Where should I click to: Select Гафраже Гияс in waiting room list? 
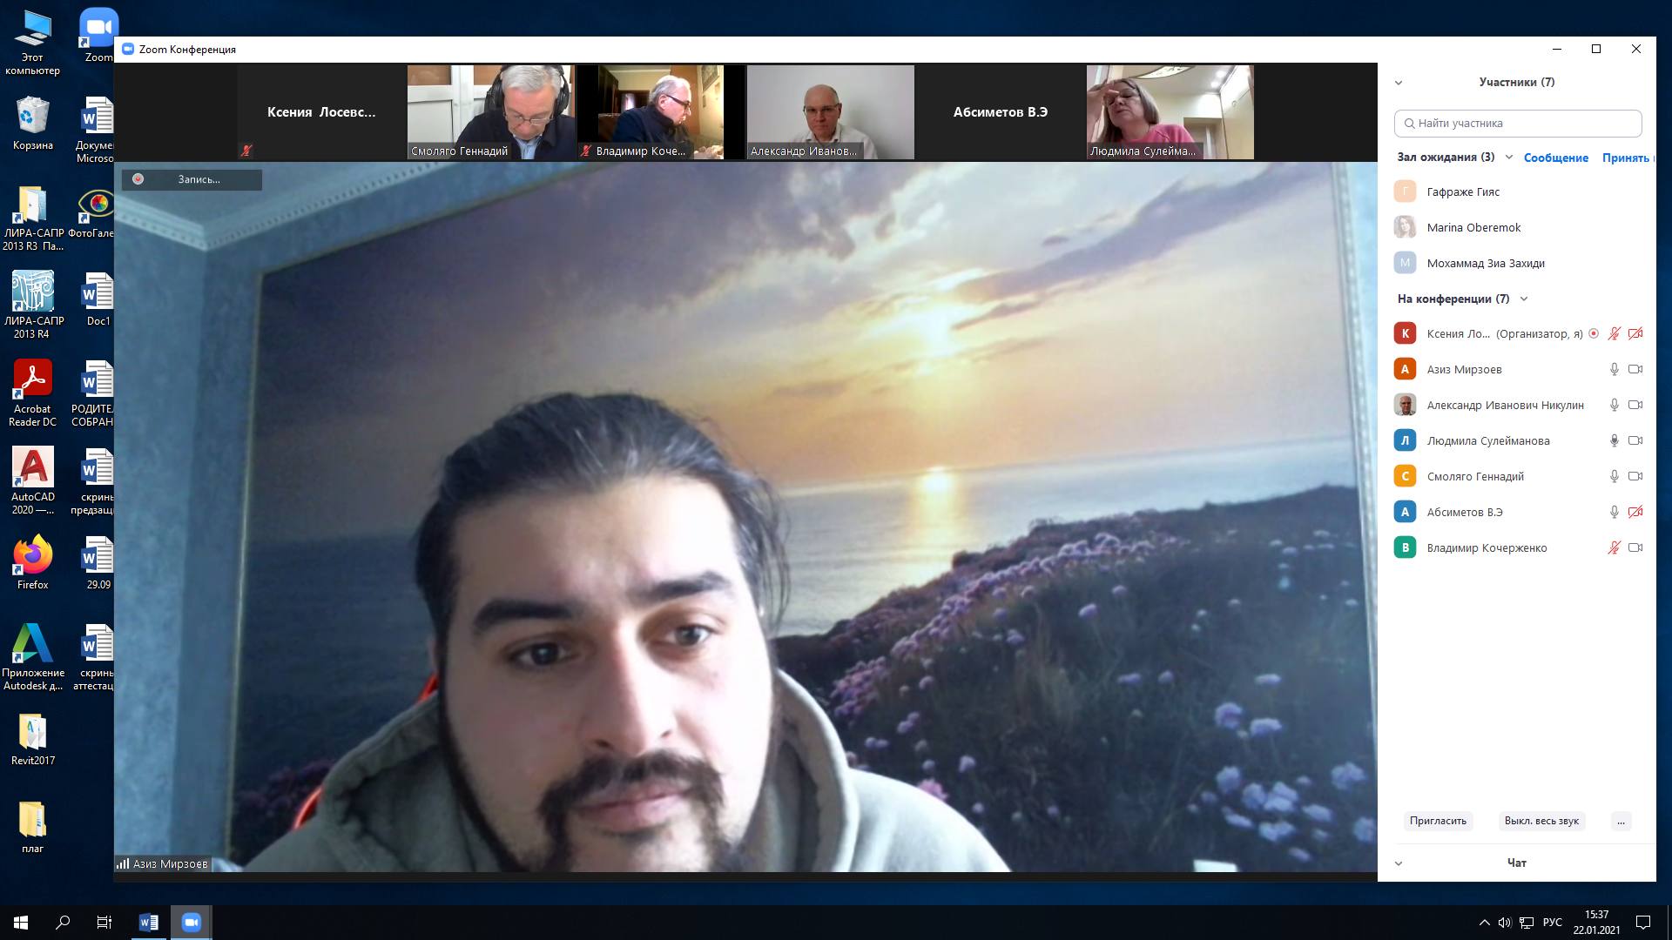tap(1517, 191)
